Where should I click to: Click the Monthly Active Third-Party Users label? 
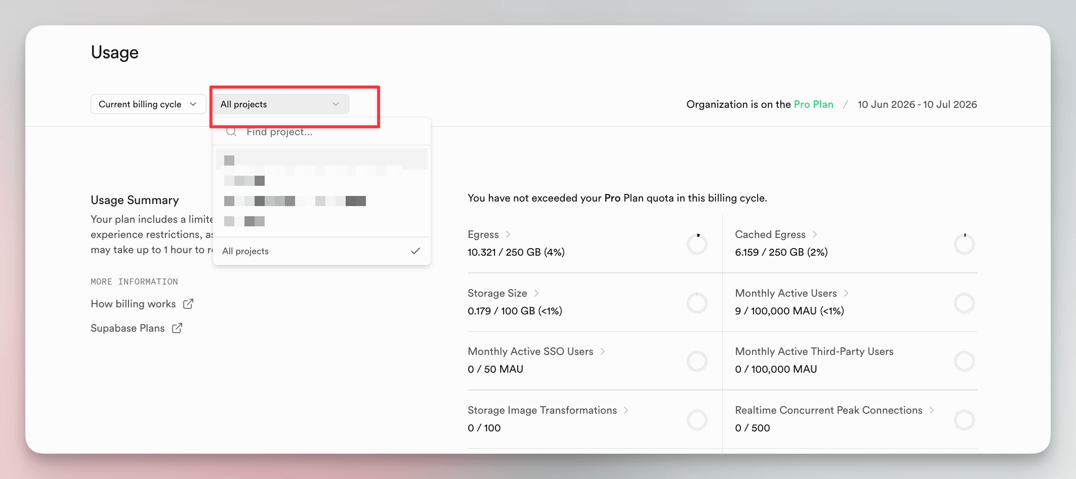(814, 351)
